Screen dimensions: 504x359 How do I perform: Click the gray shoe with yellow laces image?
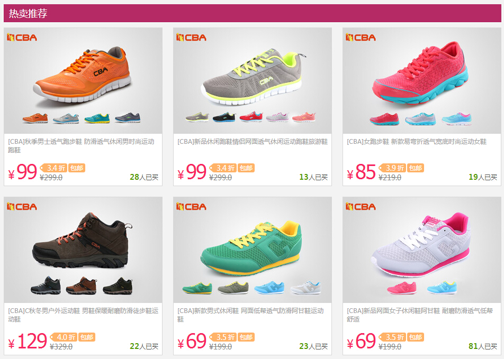coord(252,77)
